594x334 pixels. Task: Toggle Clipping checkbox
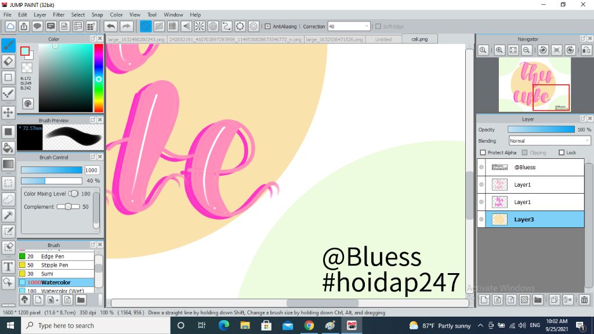[x=524, y=153]
